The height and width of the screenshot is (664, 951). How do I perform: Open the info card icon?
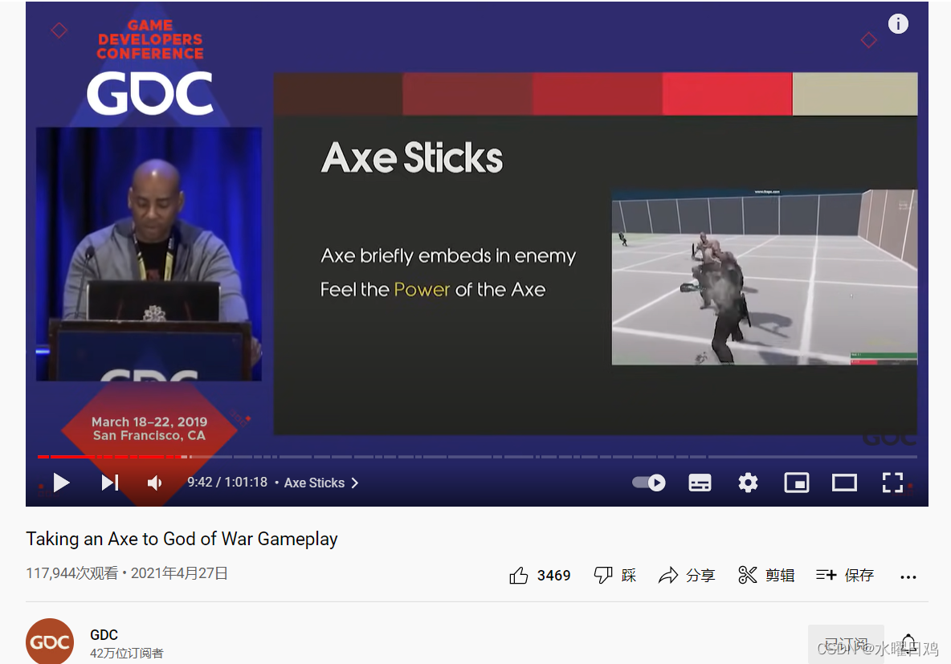pos(898,23)
